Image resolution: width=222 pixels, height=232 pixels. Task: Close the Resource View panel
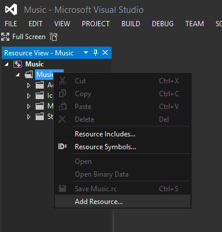105,52
